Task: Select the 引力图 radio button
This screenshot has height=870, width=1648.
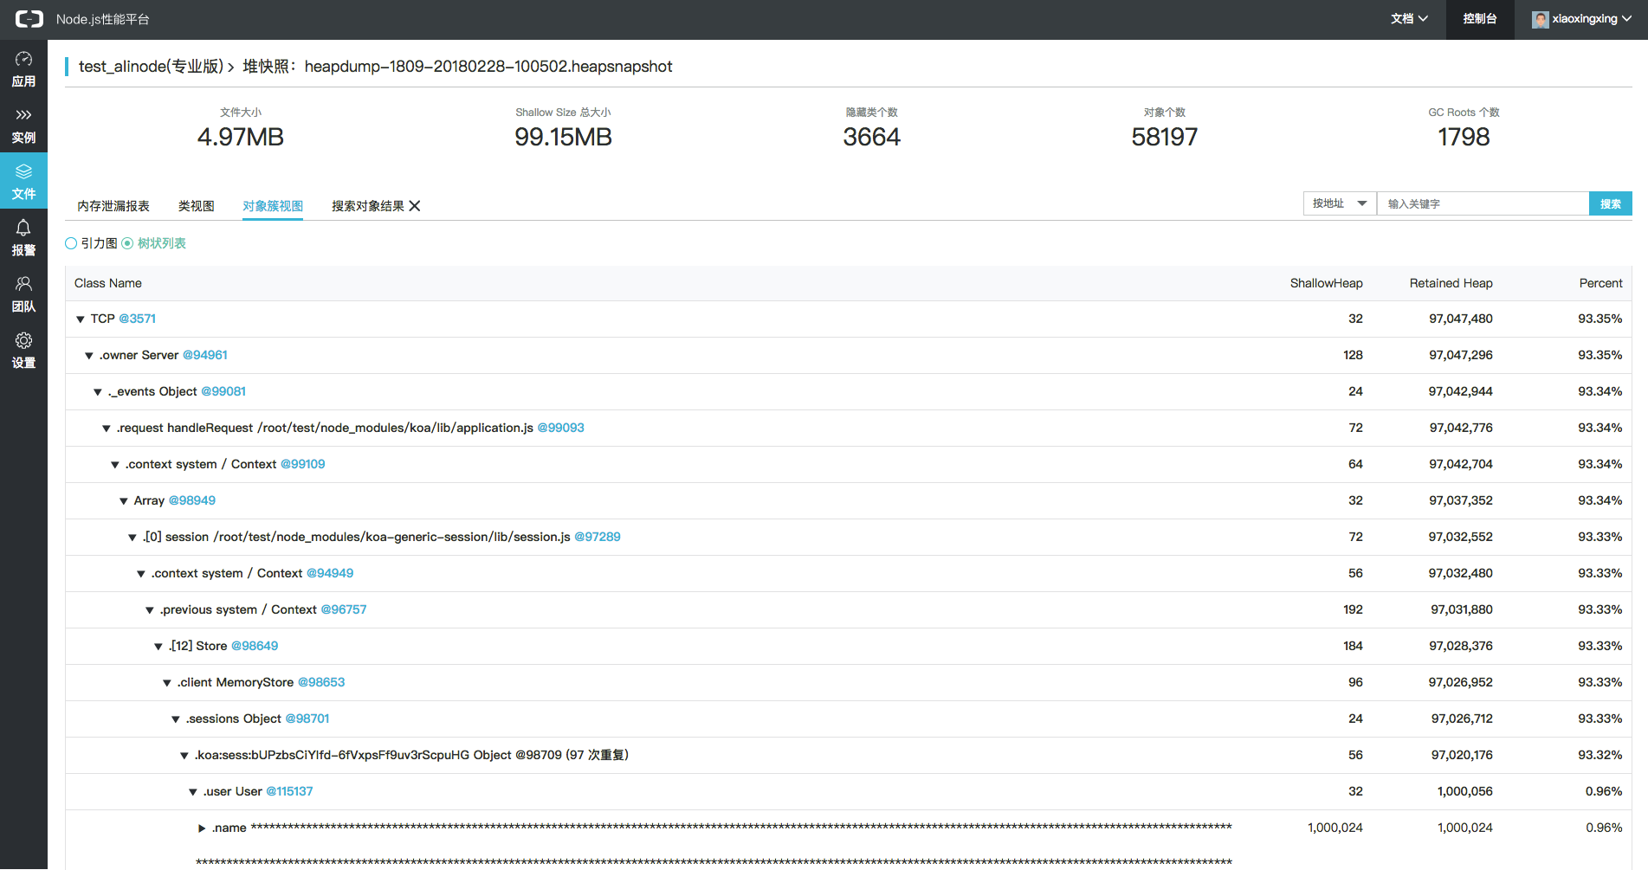Action: tap(71, 244)
